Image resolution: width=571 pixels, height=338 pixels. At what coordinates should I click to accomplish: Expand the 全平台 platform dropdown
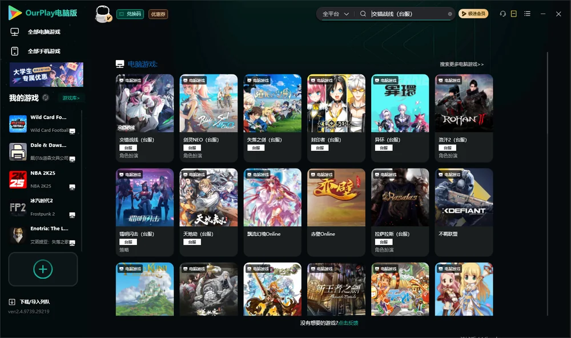pos(335,14)
